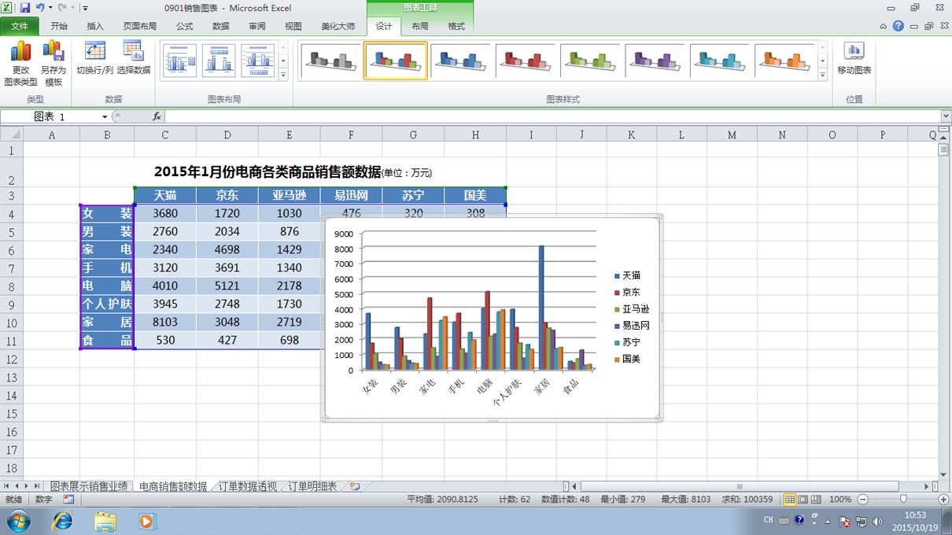Open Customize Quick Access Toolbar dropdown
952x535 pixels.
coord(84,8)
